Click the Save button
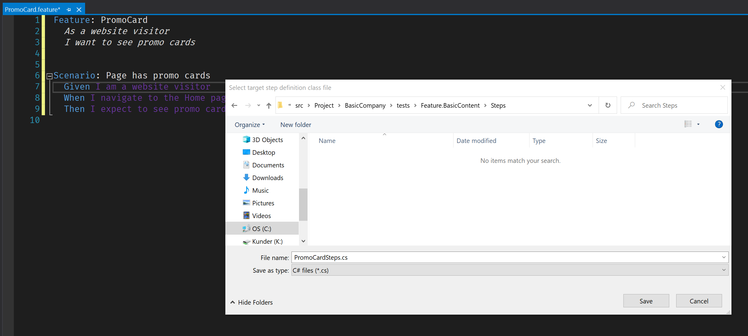Viewport: 748px width, 336px height. point(646,301)
